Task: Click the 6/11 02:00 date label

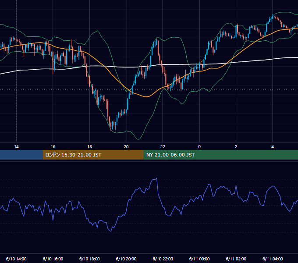Action: pyautogui.click(x=236, y=259)
